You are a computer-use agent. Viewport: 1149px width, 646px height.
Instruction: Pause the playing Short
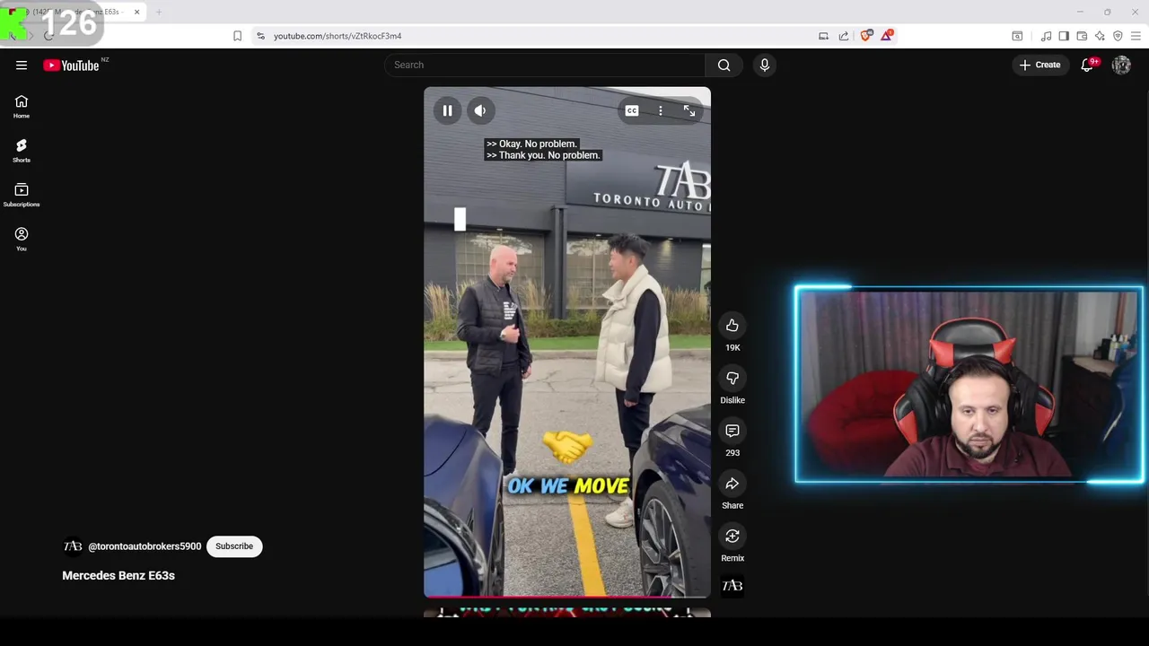point(447,110)
